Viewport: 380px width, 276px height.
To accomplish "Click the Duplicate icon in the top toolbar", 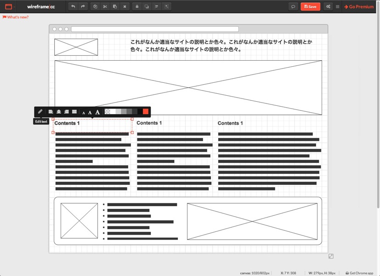I will (95, 6).
